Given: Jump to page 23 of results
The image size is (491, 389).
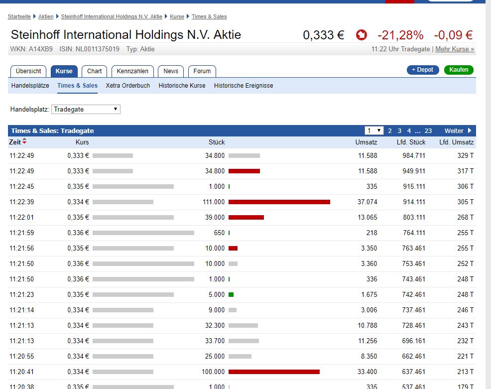Looking at the screenshot, I should coord(428,131).
